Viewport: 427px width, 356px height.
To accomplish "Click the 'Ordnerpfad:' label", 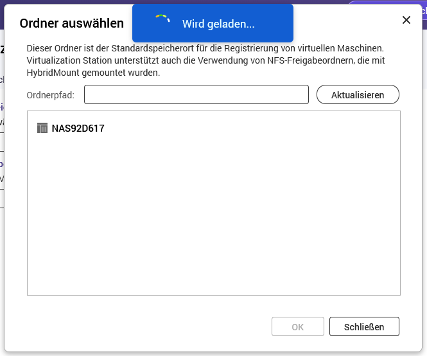I will click(x=51, y=95).
